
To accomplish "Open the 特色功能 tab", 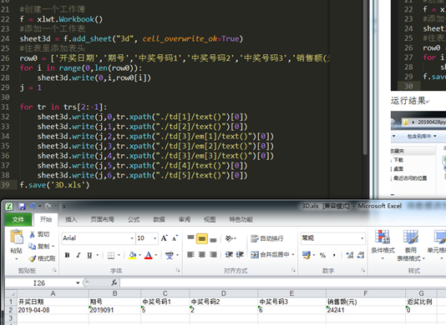I will click(x=241, y=219).
